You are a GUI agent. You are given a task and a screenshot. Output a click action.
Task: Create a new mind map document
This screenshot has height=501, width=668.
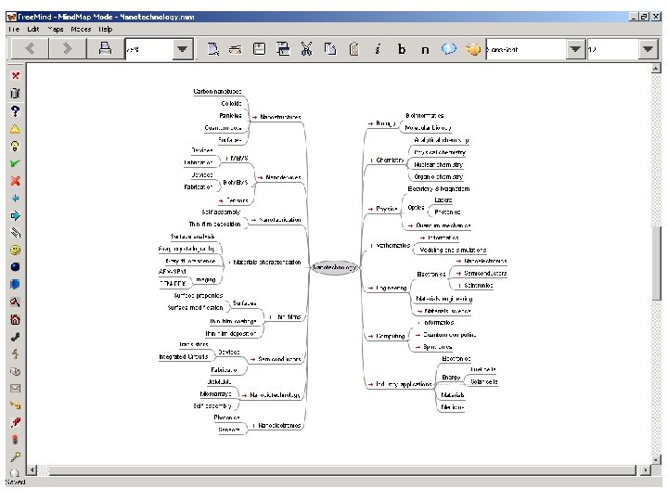point(213,49)
